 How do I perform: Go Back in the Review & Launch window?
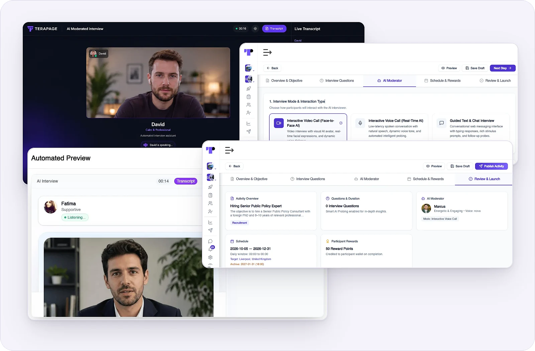pyautogui.click(x=234, y=166)
